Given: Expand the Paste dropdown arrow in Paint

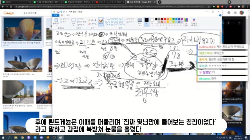Looking at the screenshot, I should (56, 25).
